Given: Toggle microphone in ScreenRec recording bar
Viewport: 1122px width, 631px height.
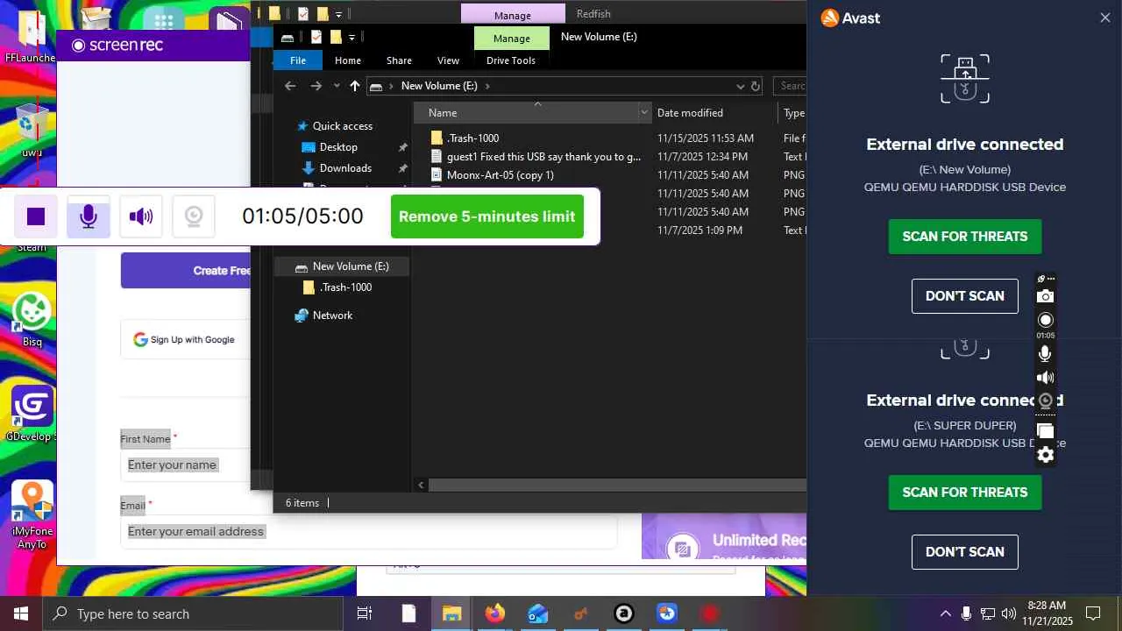Looking at the screenshot, I should point(89,216).
